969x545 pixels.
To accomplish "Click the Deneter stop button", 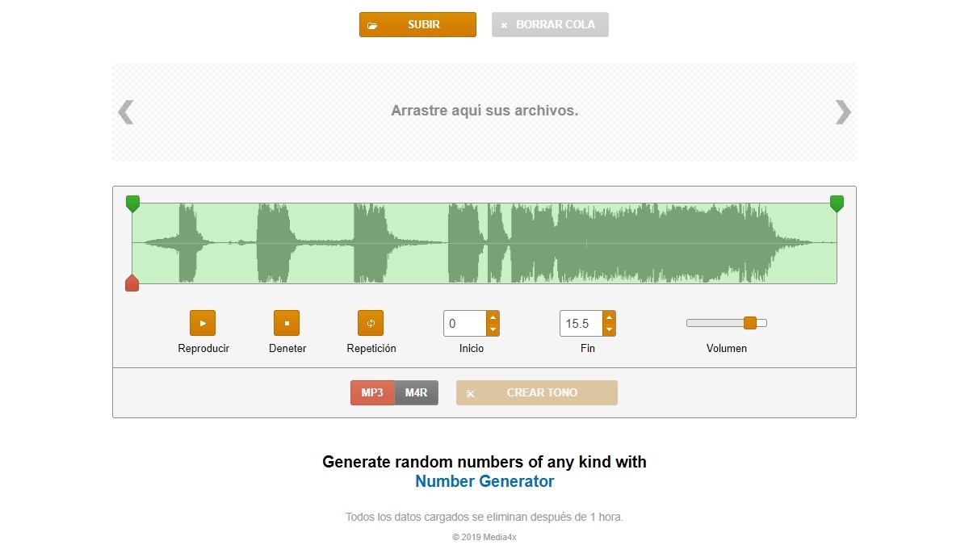I will point(286,323).
